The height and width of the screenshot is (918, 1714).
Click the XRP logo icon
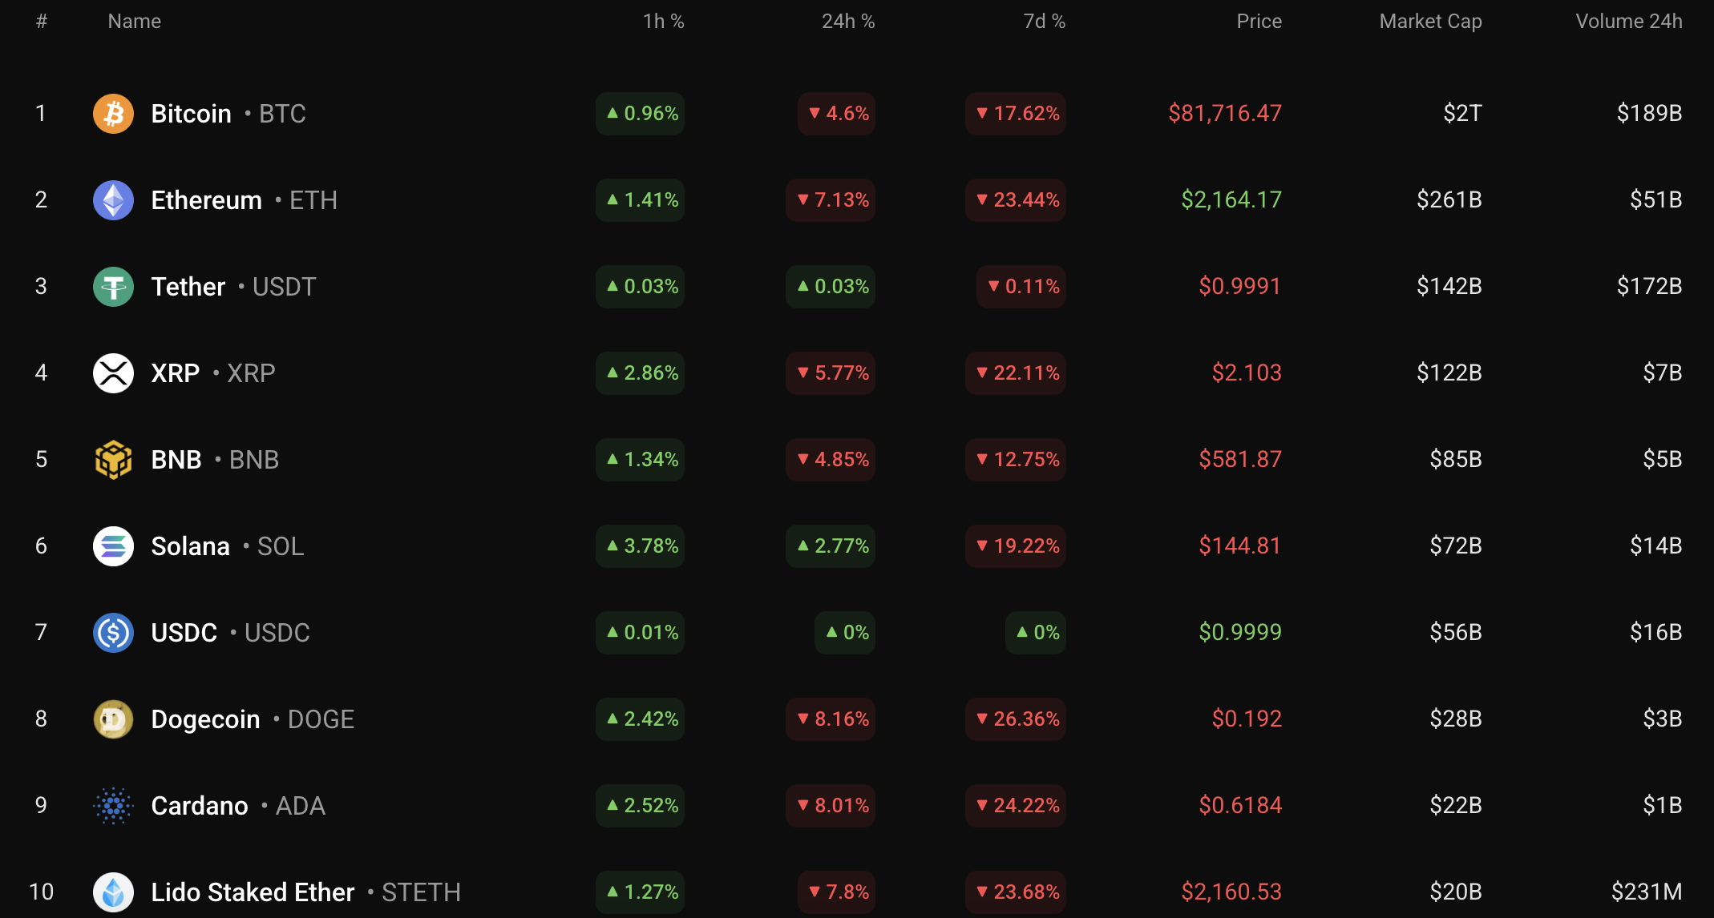113,373
